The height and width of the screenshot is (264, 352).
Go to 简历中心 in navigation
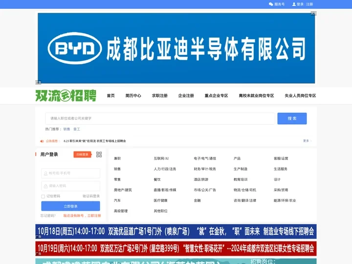pos(133,96)
